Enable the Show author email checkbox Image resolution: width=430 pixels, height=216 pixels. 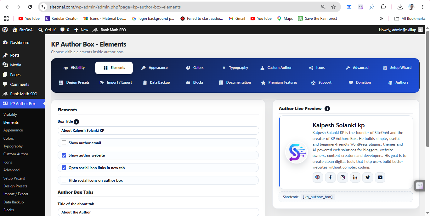click(x=64, y=143)
